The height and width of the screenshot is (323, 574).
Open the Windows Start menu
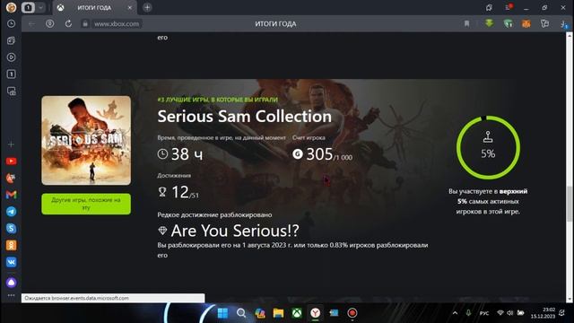222,313
